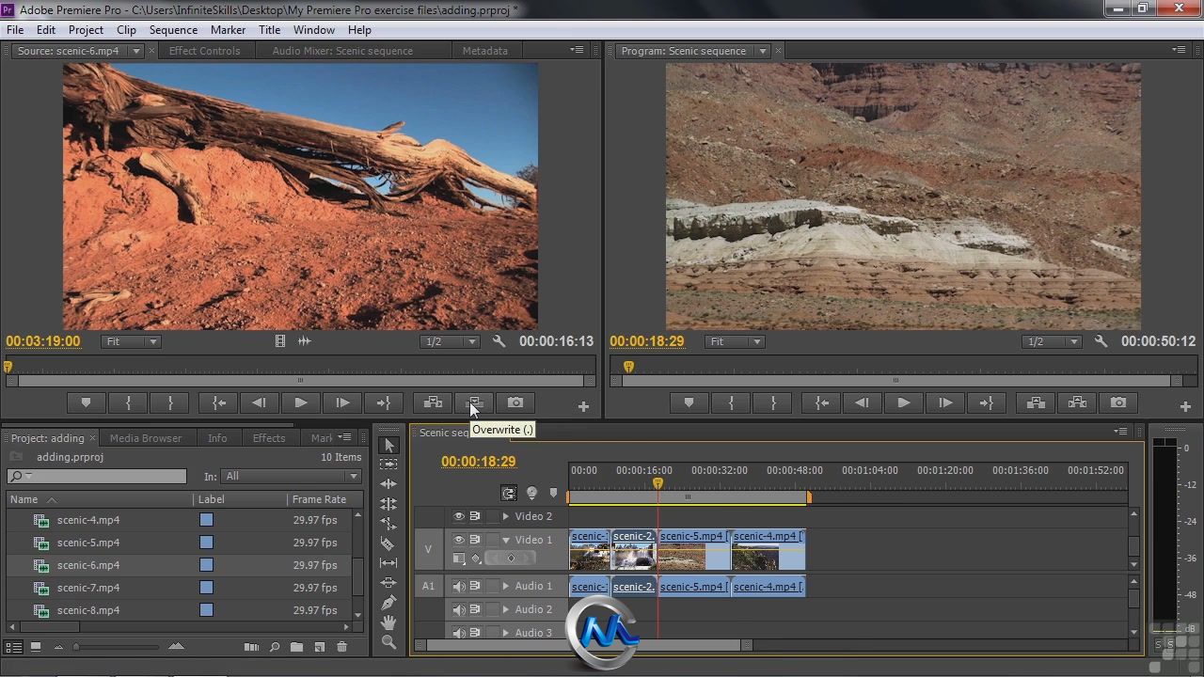Click Lift button in Program monitor
Image resolution: width=1204 pixels, height=677 pixels.
point(1036,402)
